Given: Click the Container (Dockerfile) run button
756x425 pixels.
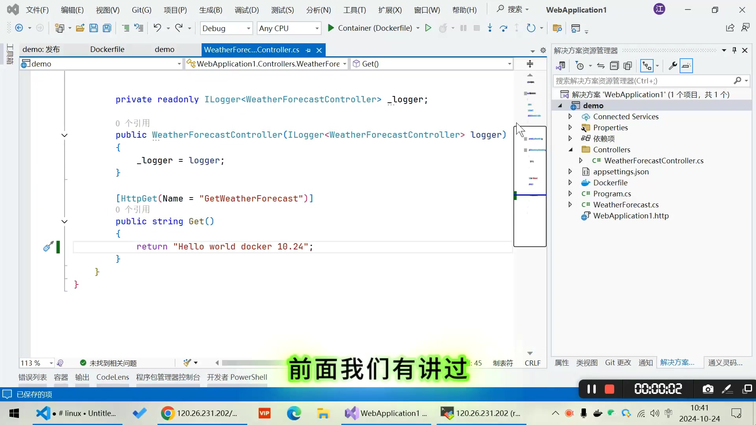Looking at the screenshot, I should (x=370, y=28).
